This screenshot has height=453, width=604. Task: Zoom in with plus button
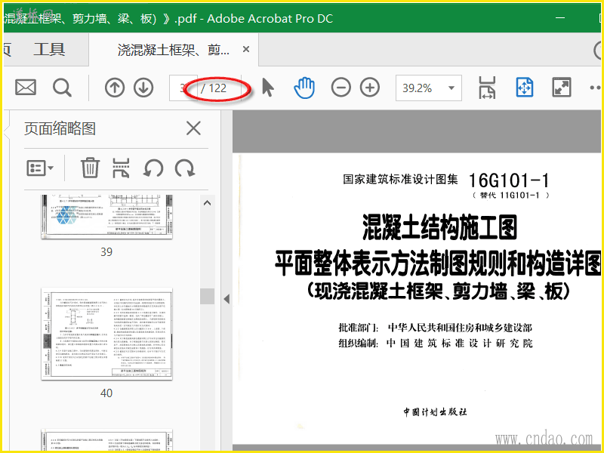coord(370,88)
